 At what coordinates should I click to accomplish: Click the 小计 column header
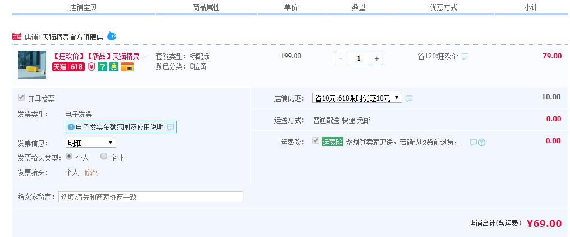point(531,7)
